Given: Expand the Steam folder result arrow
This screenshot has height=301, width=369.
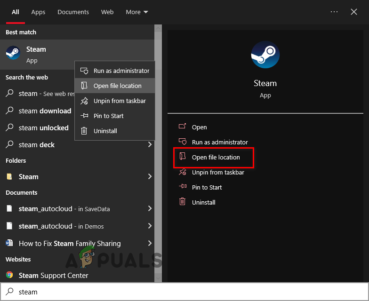Looking at the screenshot, I should [150, 176].
